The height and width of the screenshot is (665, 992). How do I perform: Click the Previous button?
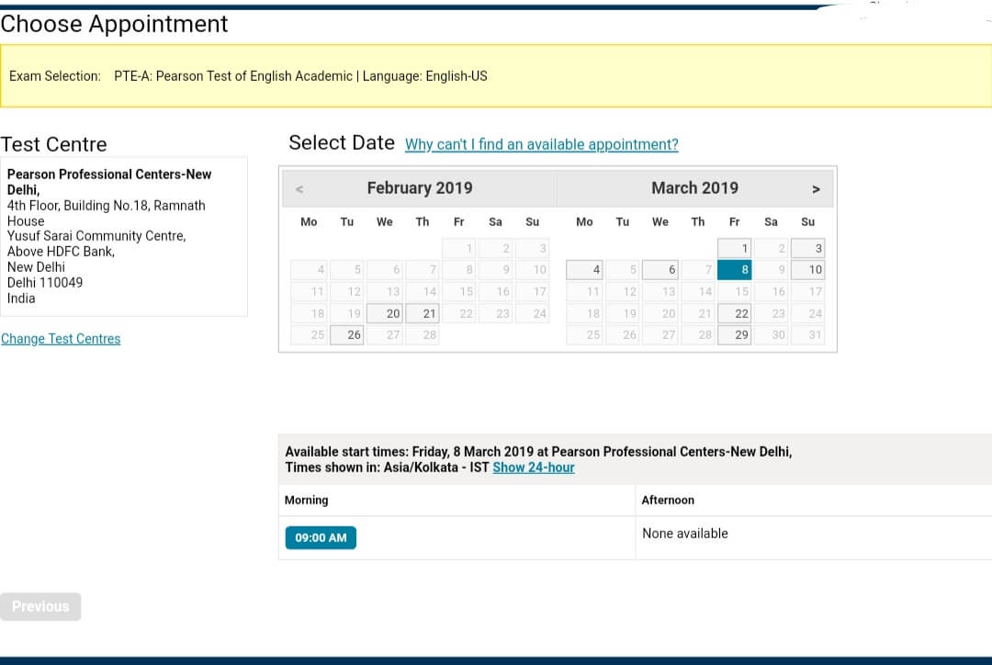40,606
